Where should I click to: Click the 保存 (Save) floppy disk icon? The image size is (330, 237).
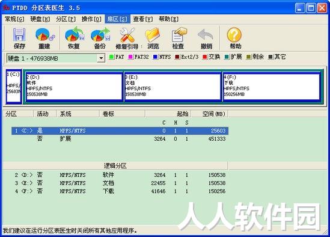tap(19, 35)
